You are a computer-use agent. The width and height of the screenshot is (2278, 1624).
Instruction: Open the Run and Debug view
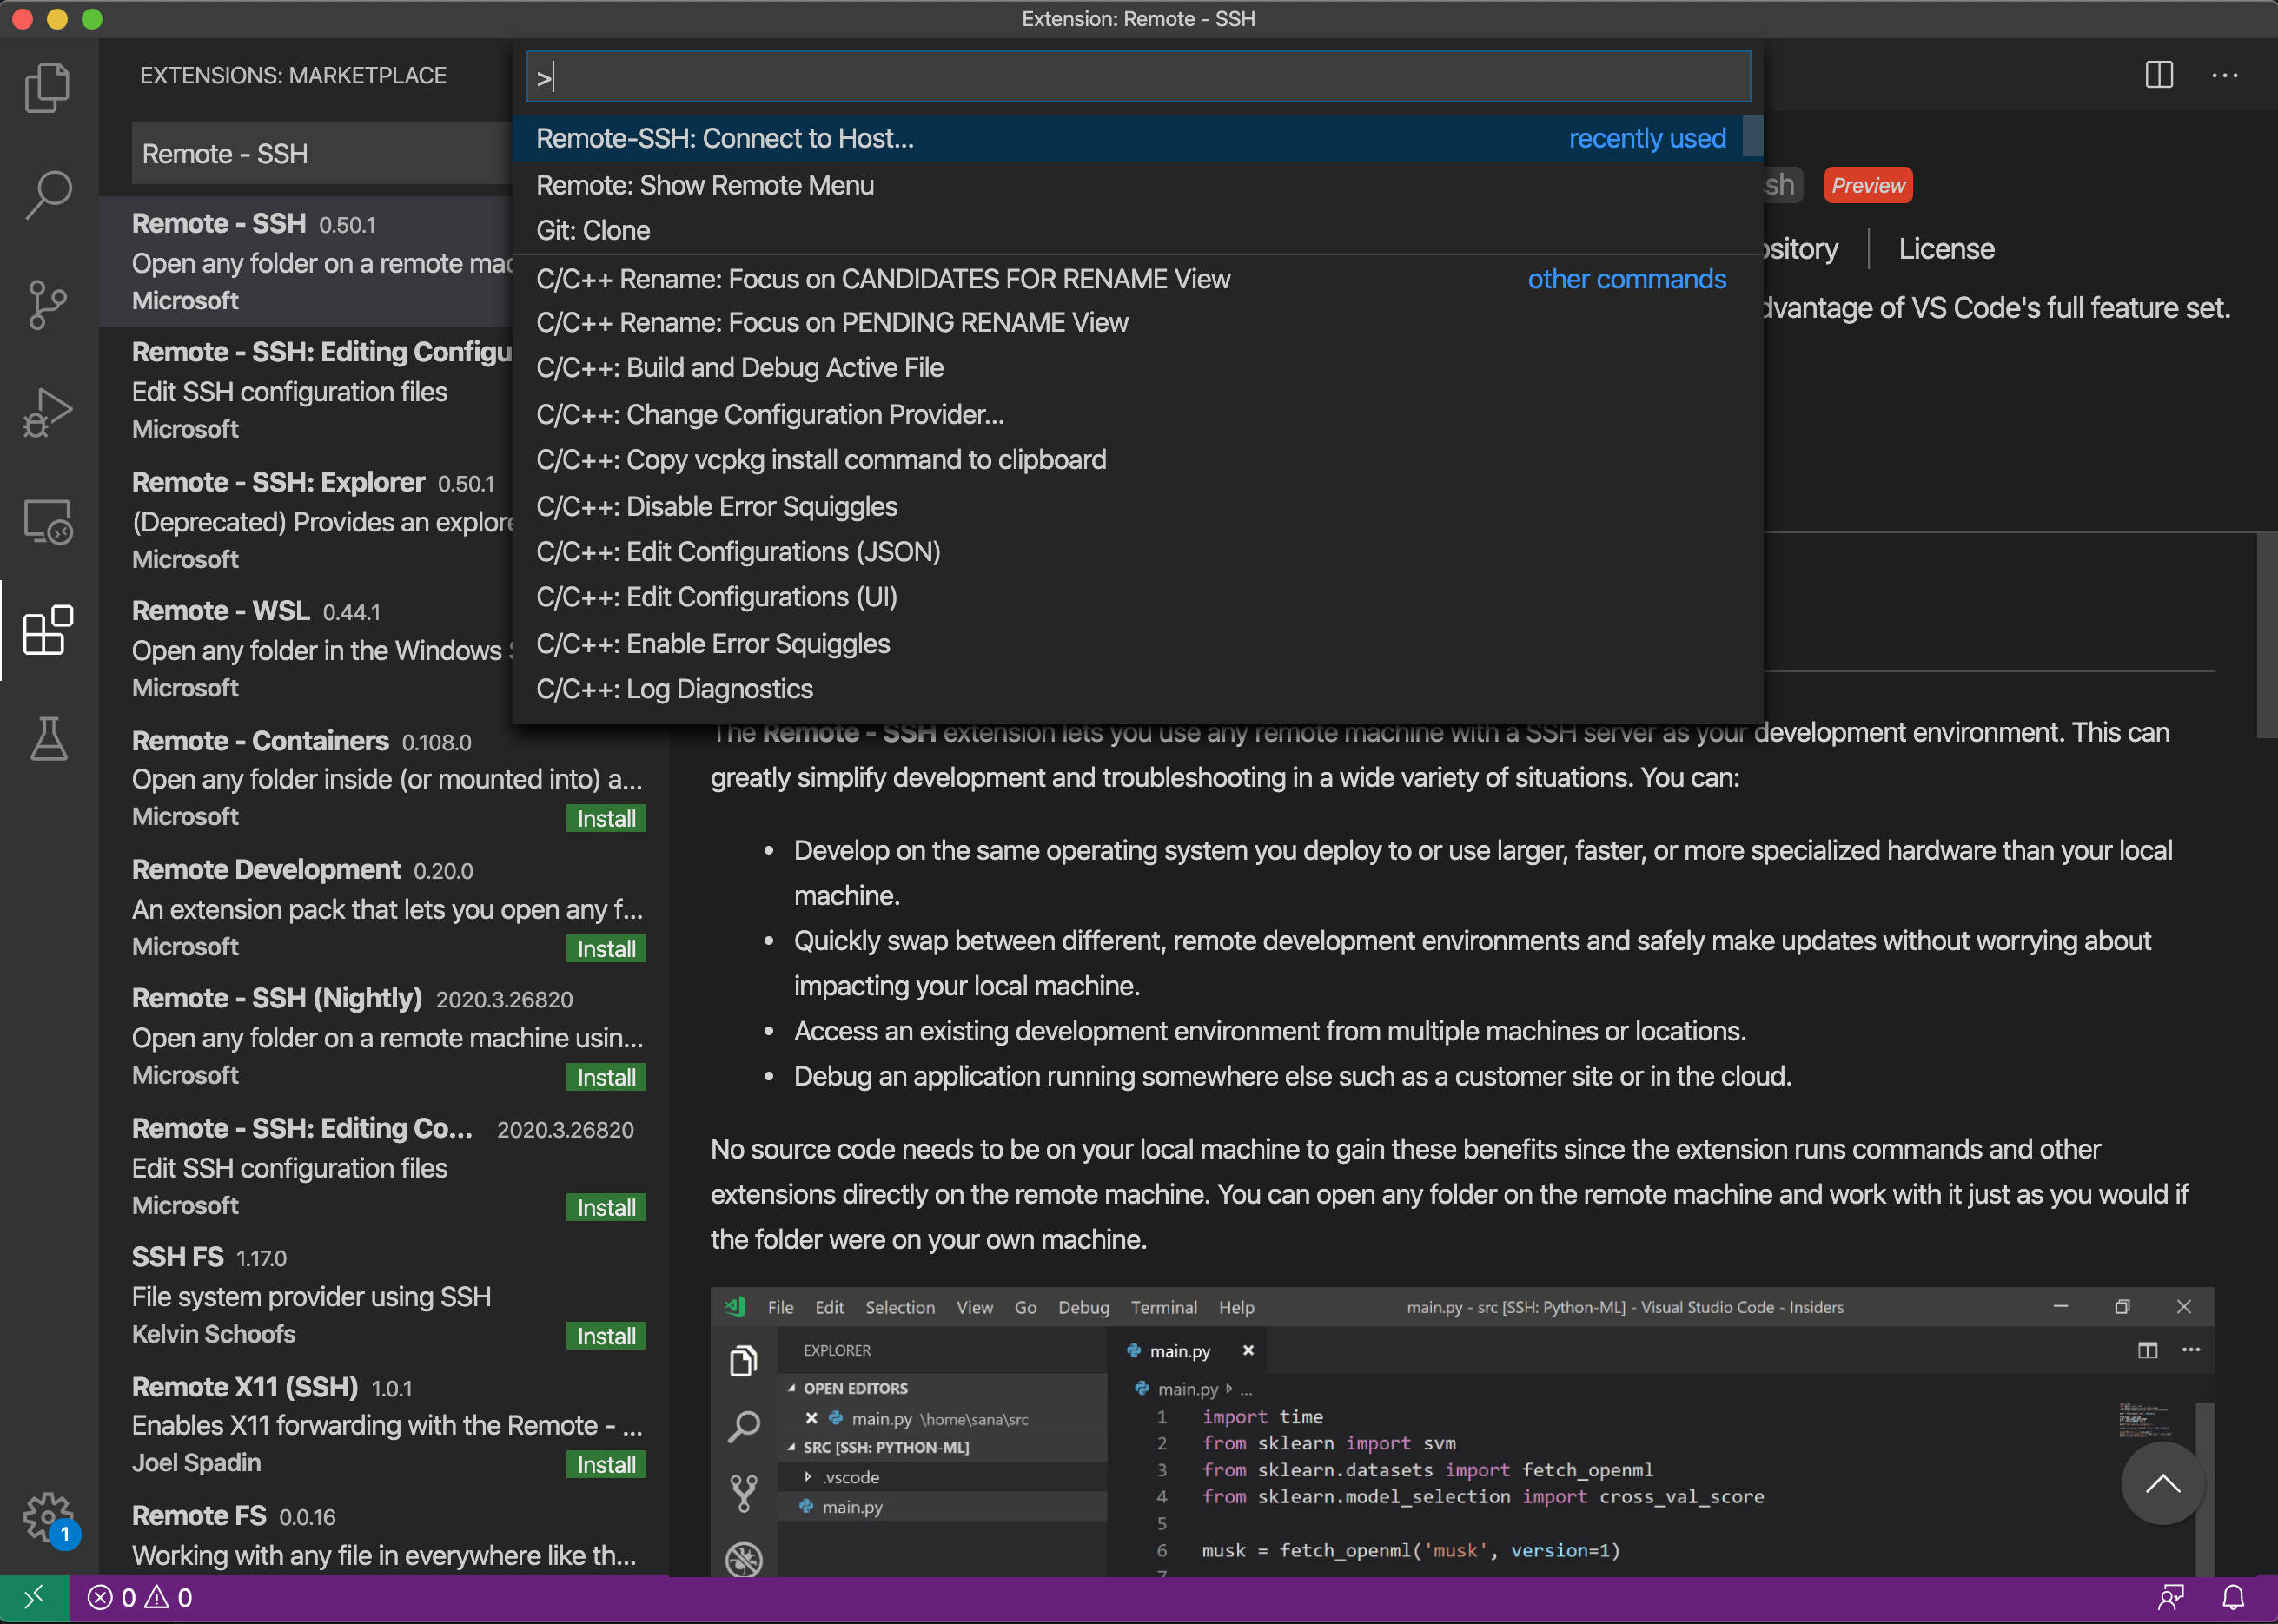[47, 412]
